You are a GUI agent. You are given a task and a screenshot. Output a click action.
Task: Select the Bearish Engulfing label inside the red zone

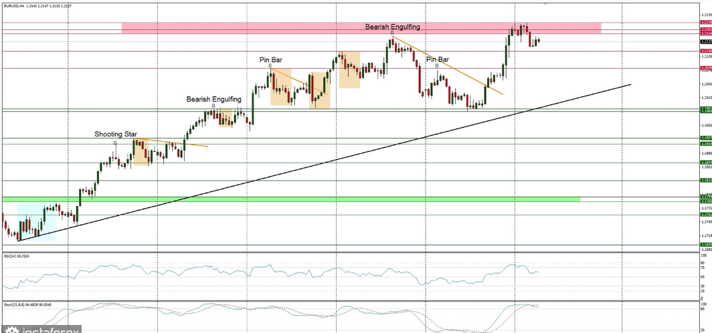[x=392, y=27]
